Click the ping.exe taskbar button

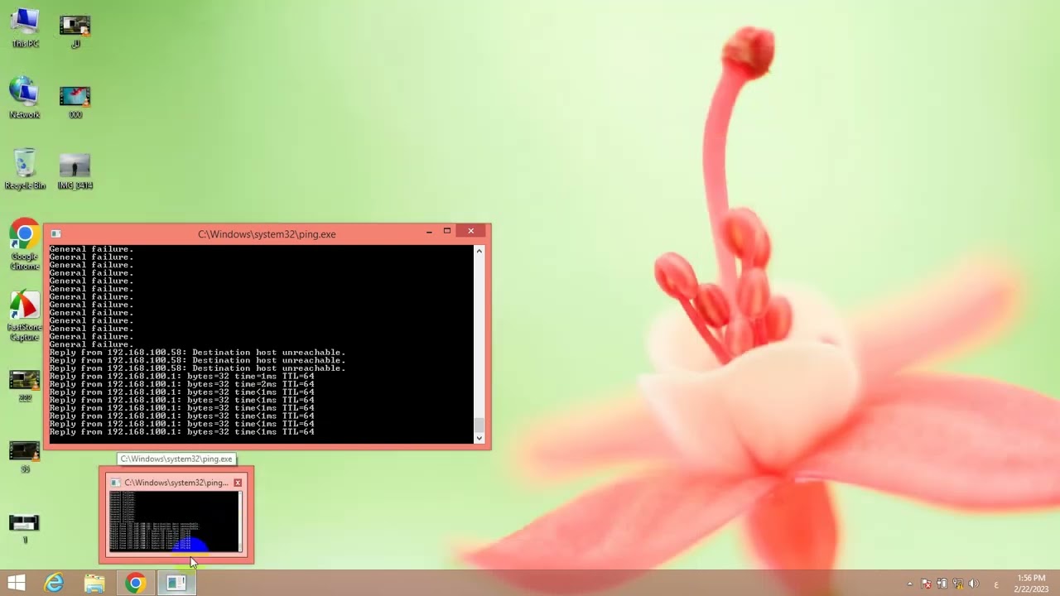pyautogui.click(x=176, y=583)
